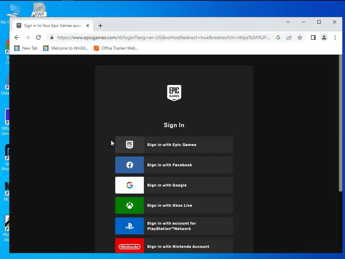This screenshot has height=259, width=345.
Task: Share this page icon
Action: (x=289, y=37)
